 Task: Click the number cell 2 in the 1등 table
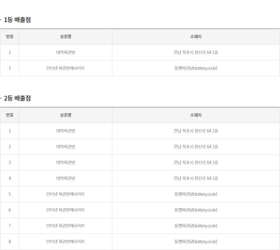(x=9, y=69)
